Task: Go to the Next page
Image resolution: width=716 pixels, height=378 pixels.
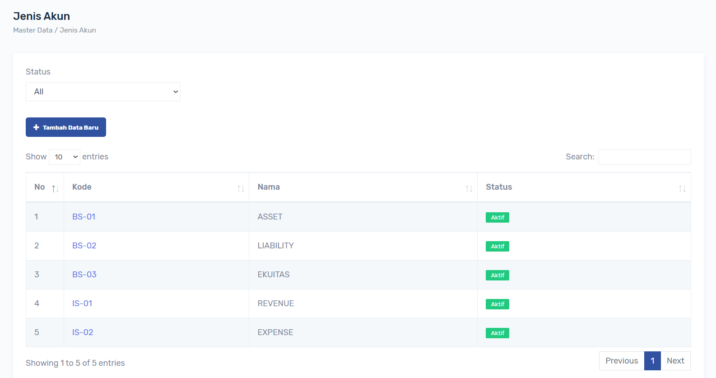Action: [675, 361]
